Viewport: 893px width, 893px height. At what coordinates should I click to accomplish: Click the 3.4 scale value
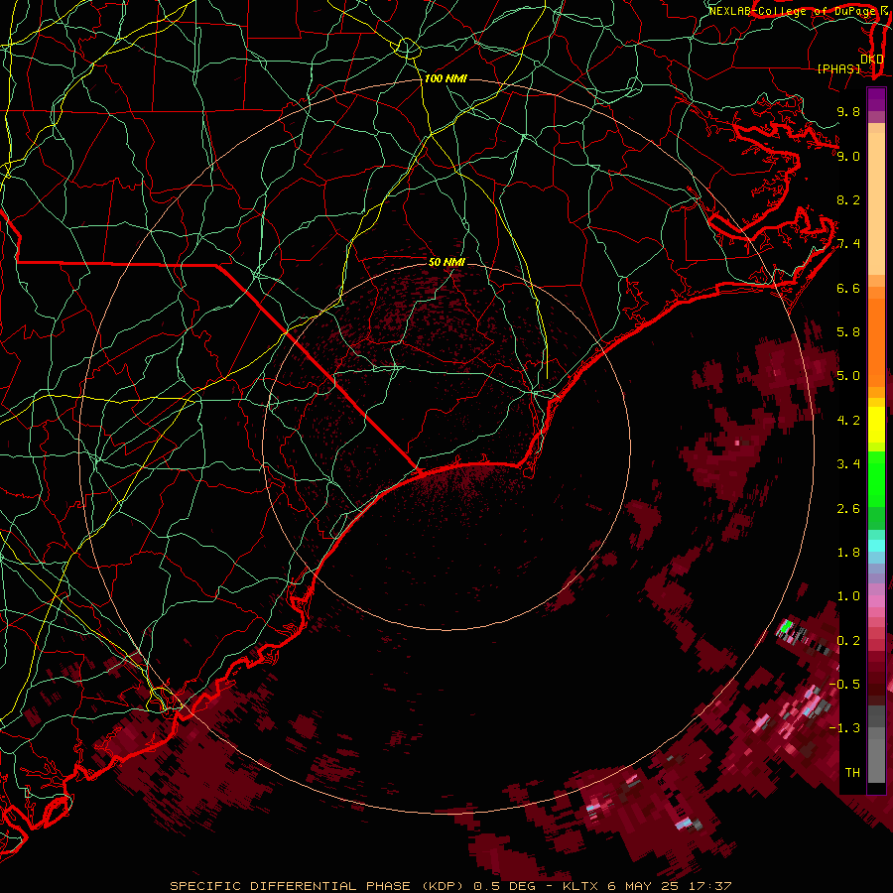[x=848, y=464]
